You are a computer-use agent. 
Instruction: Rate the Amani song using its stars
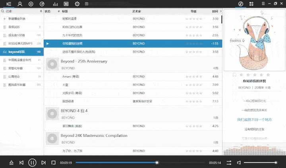[x=194, y=76]
